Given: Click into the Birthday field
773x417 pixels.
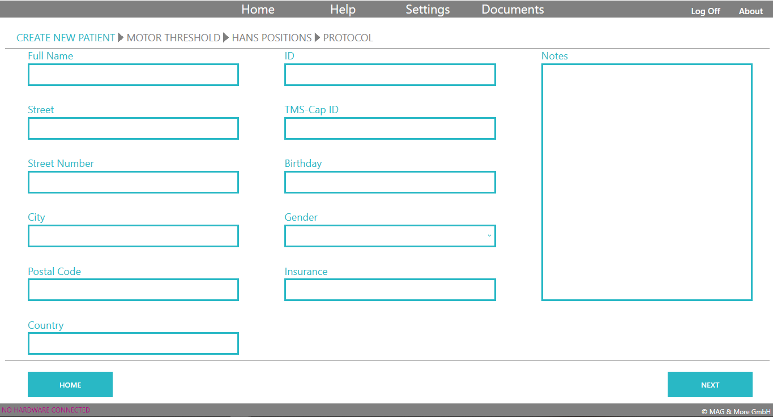Looking at the screenshot, I should 390,182.
